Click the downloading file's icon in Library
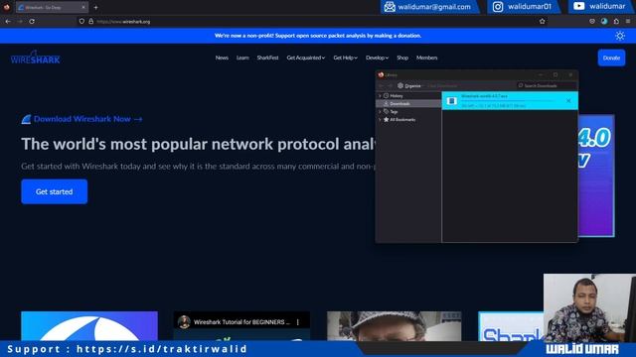 pos(451,101)
